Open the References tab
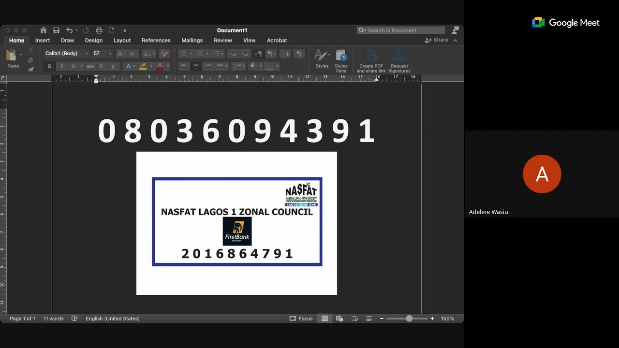619x348 pixels. (156, 41)
